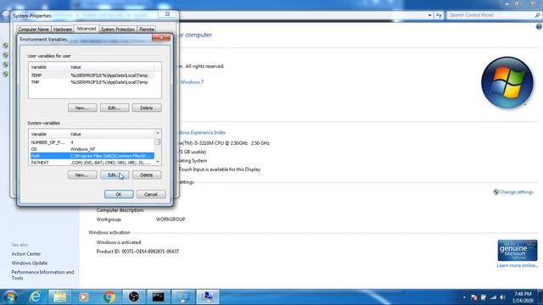Click the network signal tray icon
The width and height of the screenshot is (543, 305).
[x=493, y=297]
